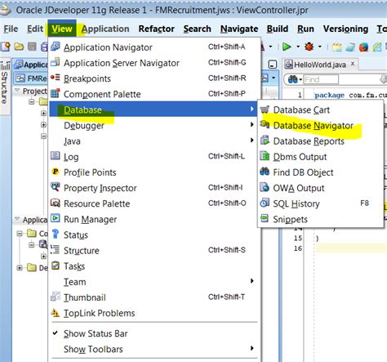
Task: Open Database Cart from submenu
Action: pyautogui.click(x=320, y=109)
